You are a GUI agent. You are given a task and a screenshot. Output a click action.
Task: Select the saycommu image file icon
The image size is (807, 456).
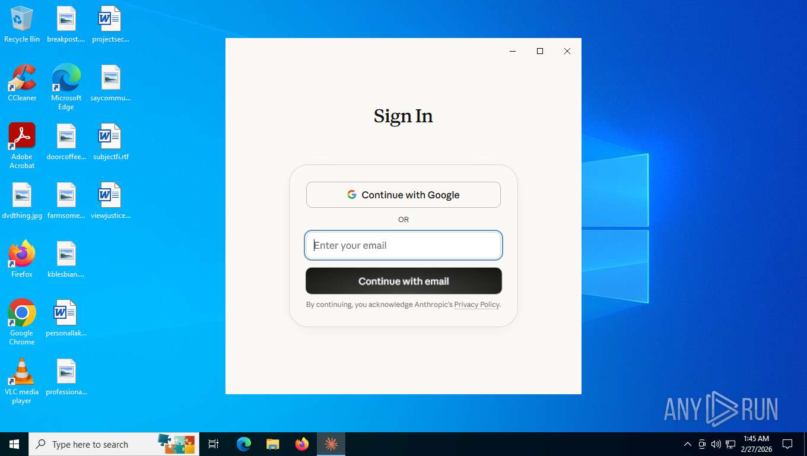click(x=110, y=84)
